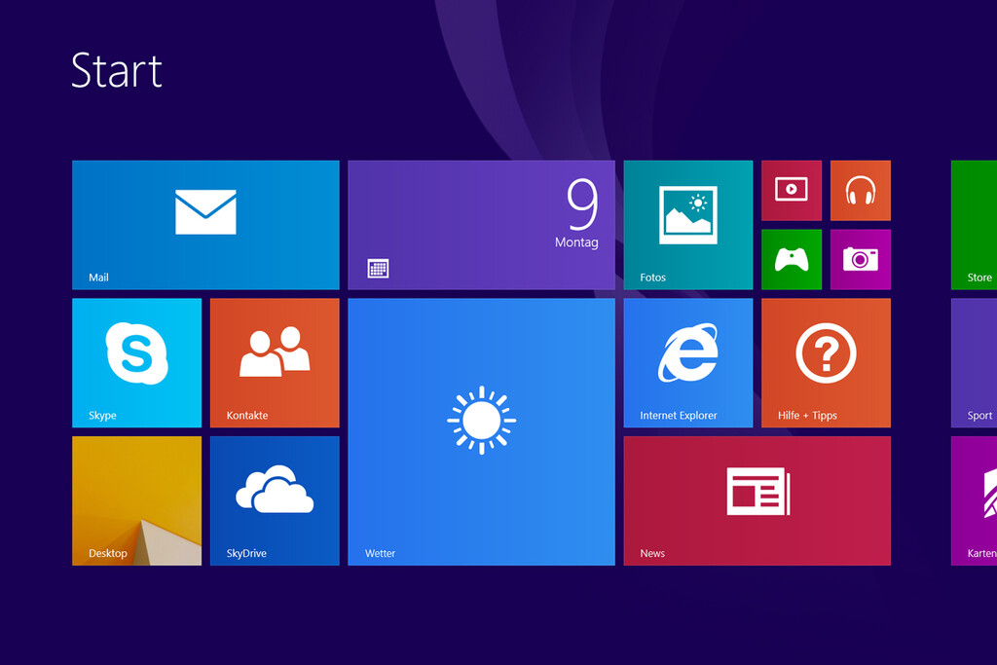Image resolution: width=997 pixels, height=665 pixels.
Task: Open the Camera small purple tile
Action: pyautogui.click(x=860, y=259)
